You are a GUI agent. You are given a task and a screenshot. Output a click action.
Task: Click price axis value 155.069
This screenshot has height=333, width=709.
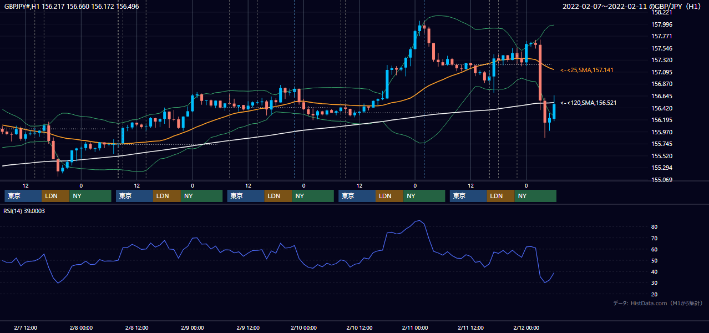662,180
